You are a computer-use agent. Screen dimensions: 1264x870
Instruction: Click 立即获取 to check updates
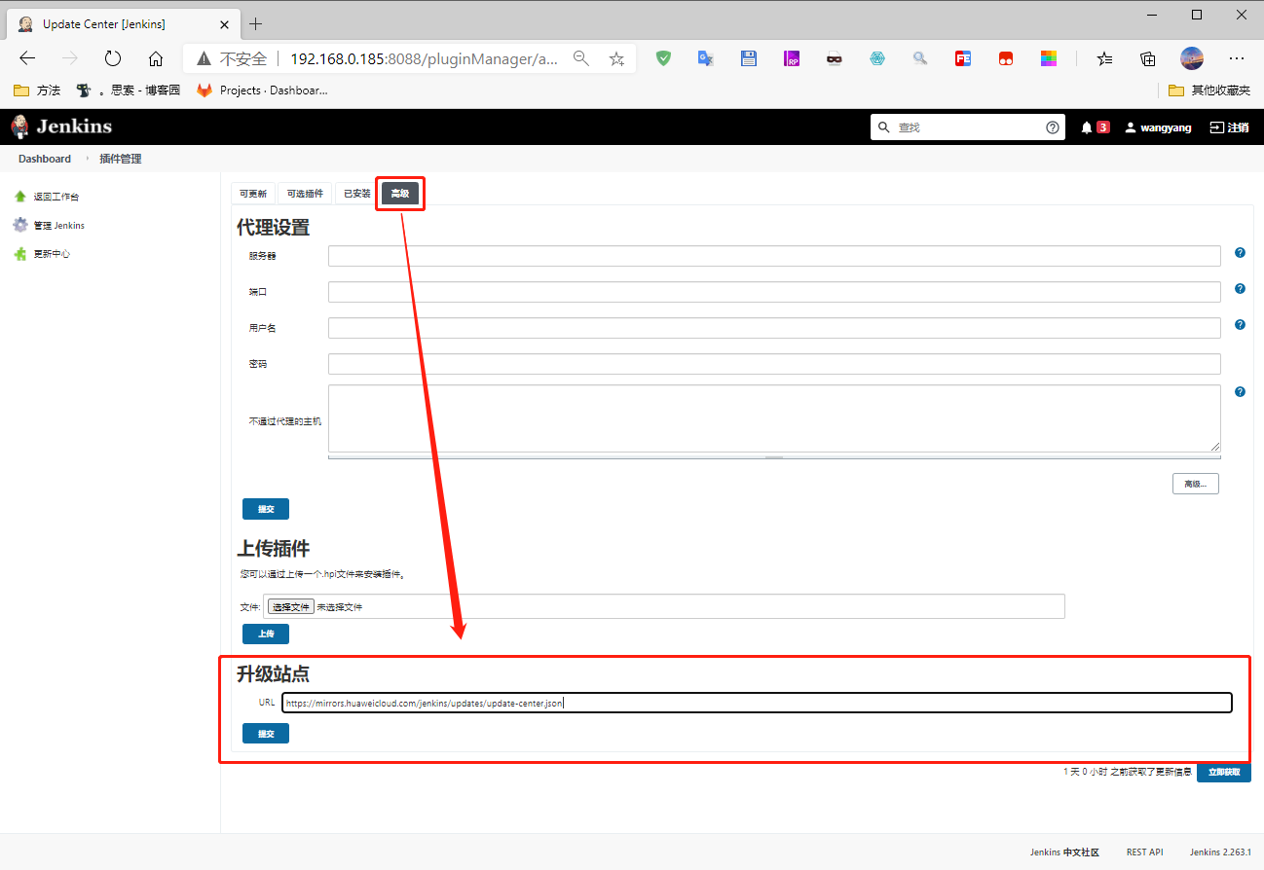(1224, 773)
